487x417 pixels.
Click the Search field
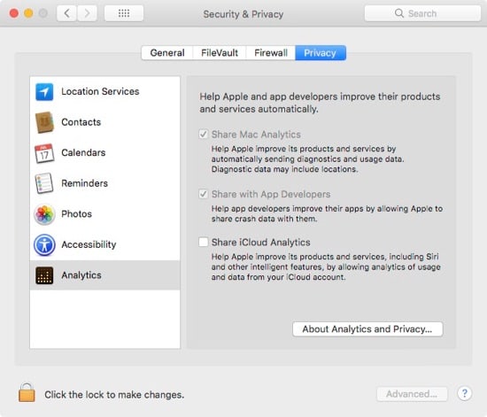point(422,13)
